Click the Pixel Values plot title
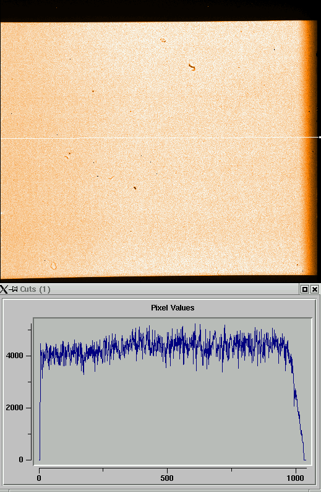Image resolution: width=321 pixels, height=492 pixels. [173, 308]
